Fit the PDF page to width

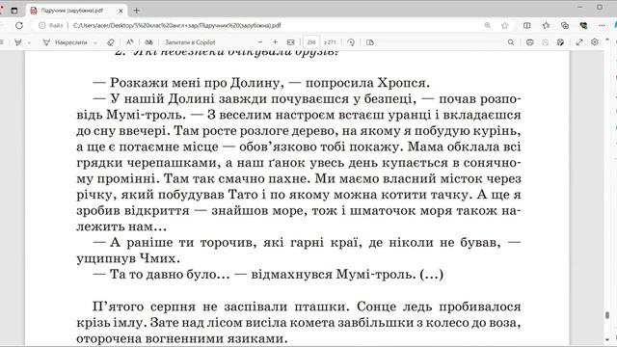[x=291, y=42]
